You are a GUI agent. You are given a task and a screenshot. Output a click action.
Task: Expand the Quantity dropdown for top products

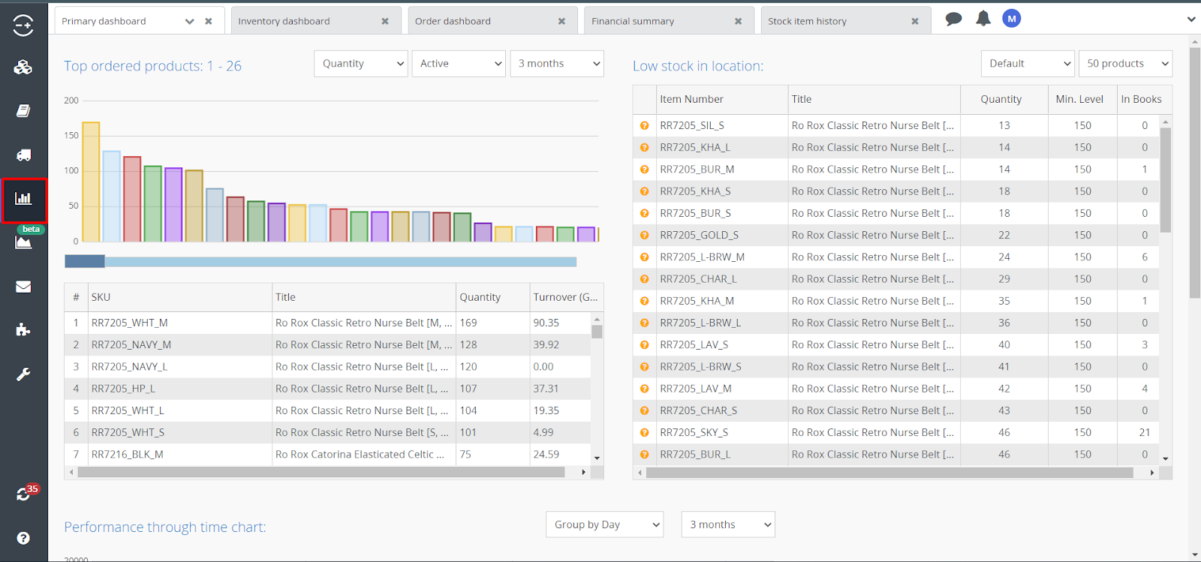[x=361, y=64]
